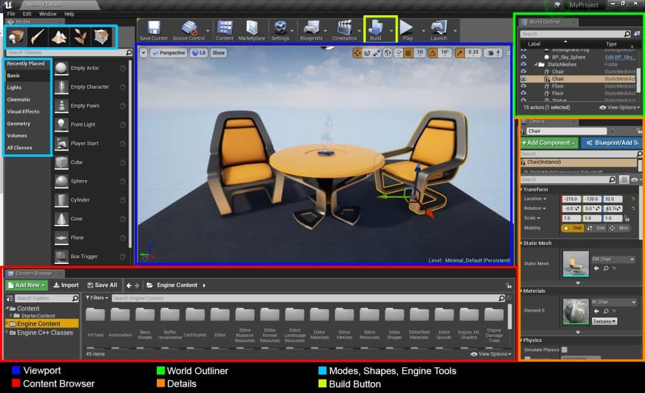The width and height of the screenshot is (645, 393).
Task: Open the Build options dropdown arrow
Action: pos(391,31)
